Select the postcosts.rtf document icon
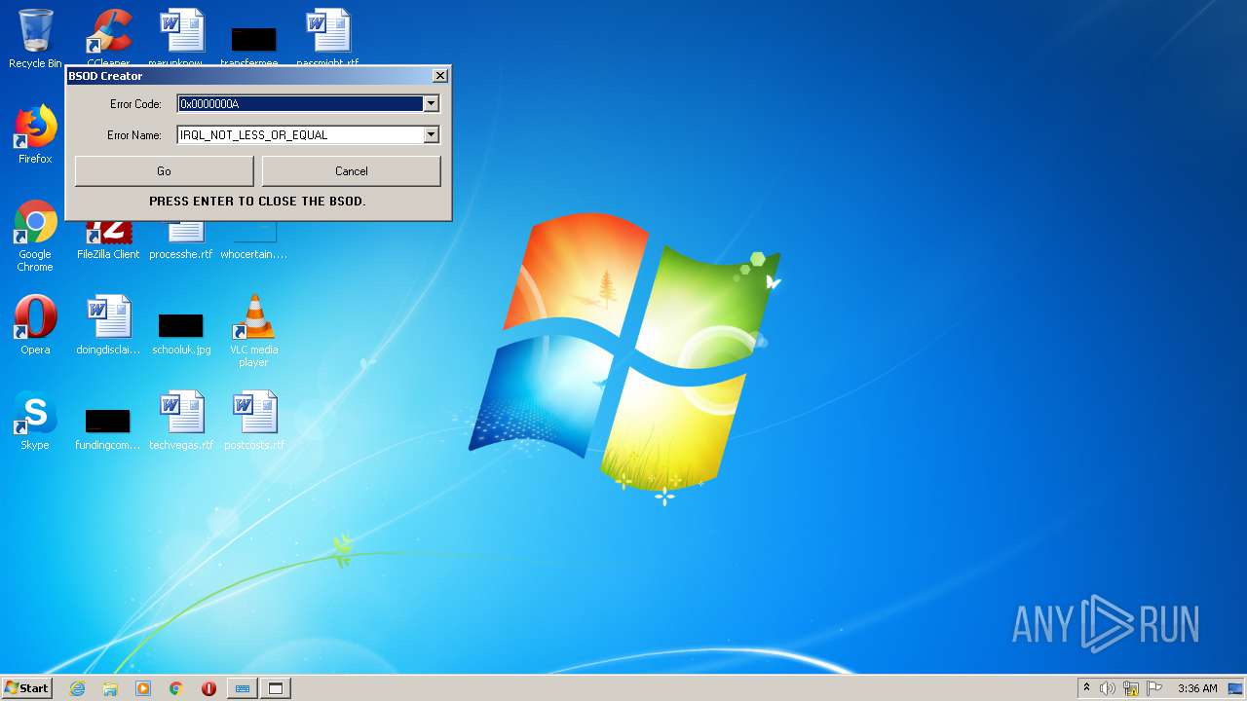Viewport: 1247px width, 701px height. point(253,420)
